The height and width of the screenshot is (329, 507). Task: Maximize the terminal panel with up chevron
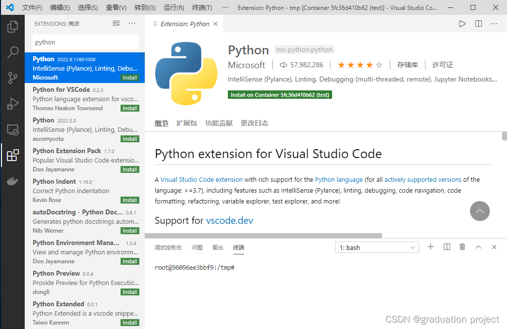478,247
